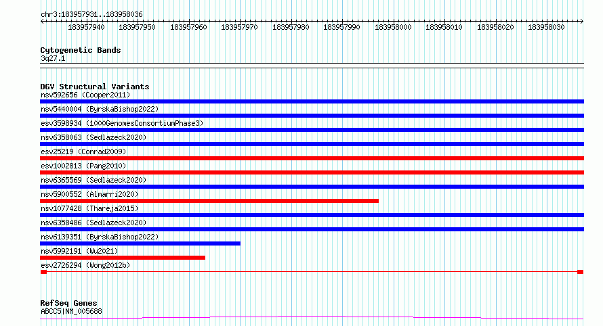
Task: Open the nsv5992191 (Wu2021) label
Action: click(79, 251)
